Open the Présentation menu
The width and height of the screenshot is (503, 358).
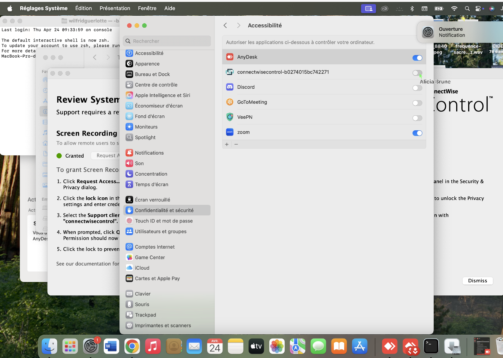[x=115, y=8]
